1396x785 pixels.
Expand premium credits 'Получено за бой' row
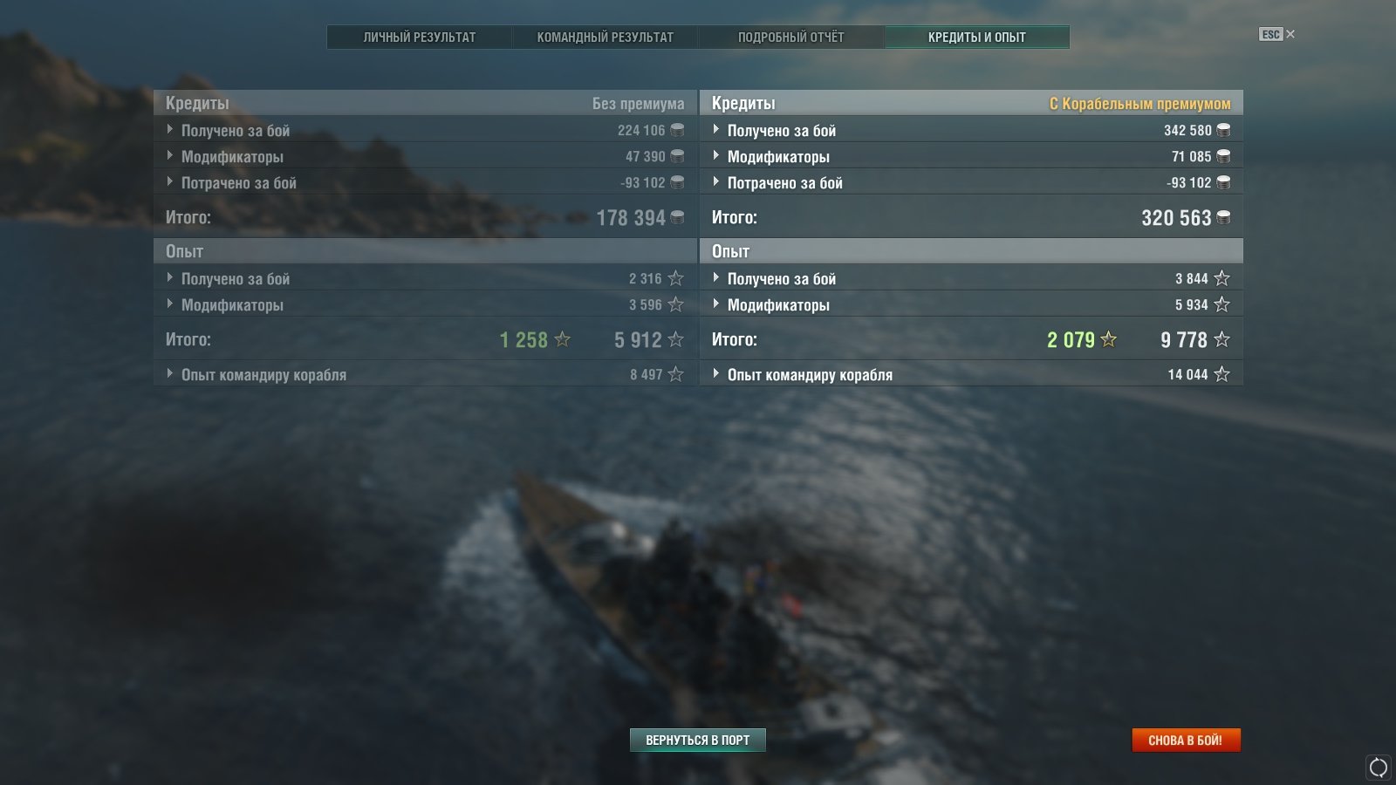[x=715, y=130]
